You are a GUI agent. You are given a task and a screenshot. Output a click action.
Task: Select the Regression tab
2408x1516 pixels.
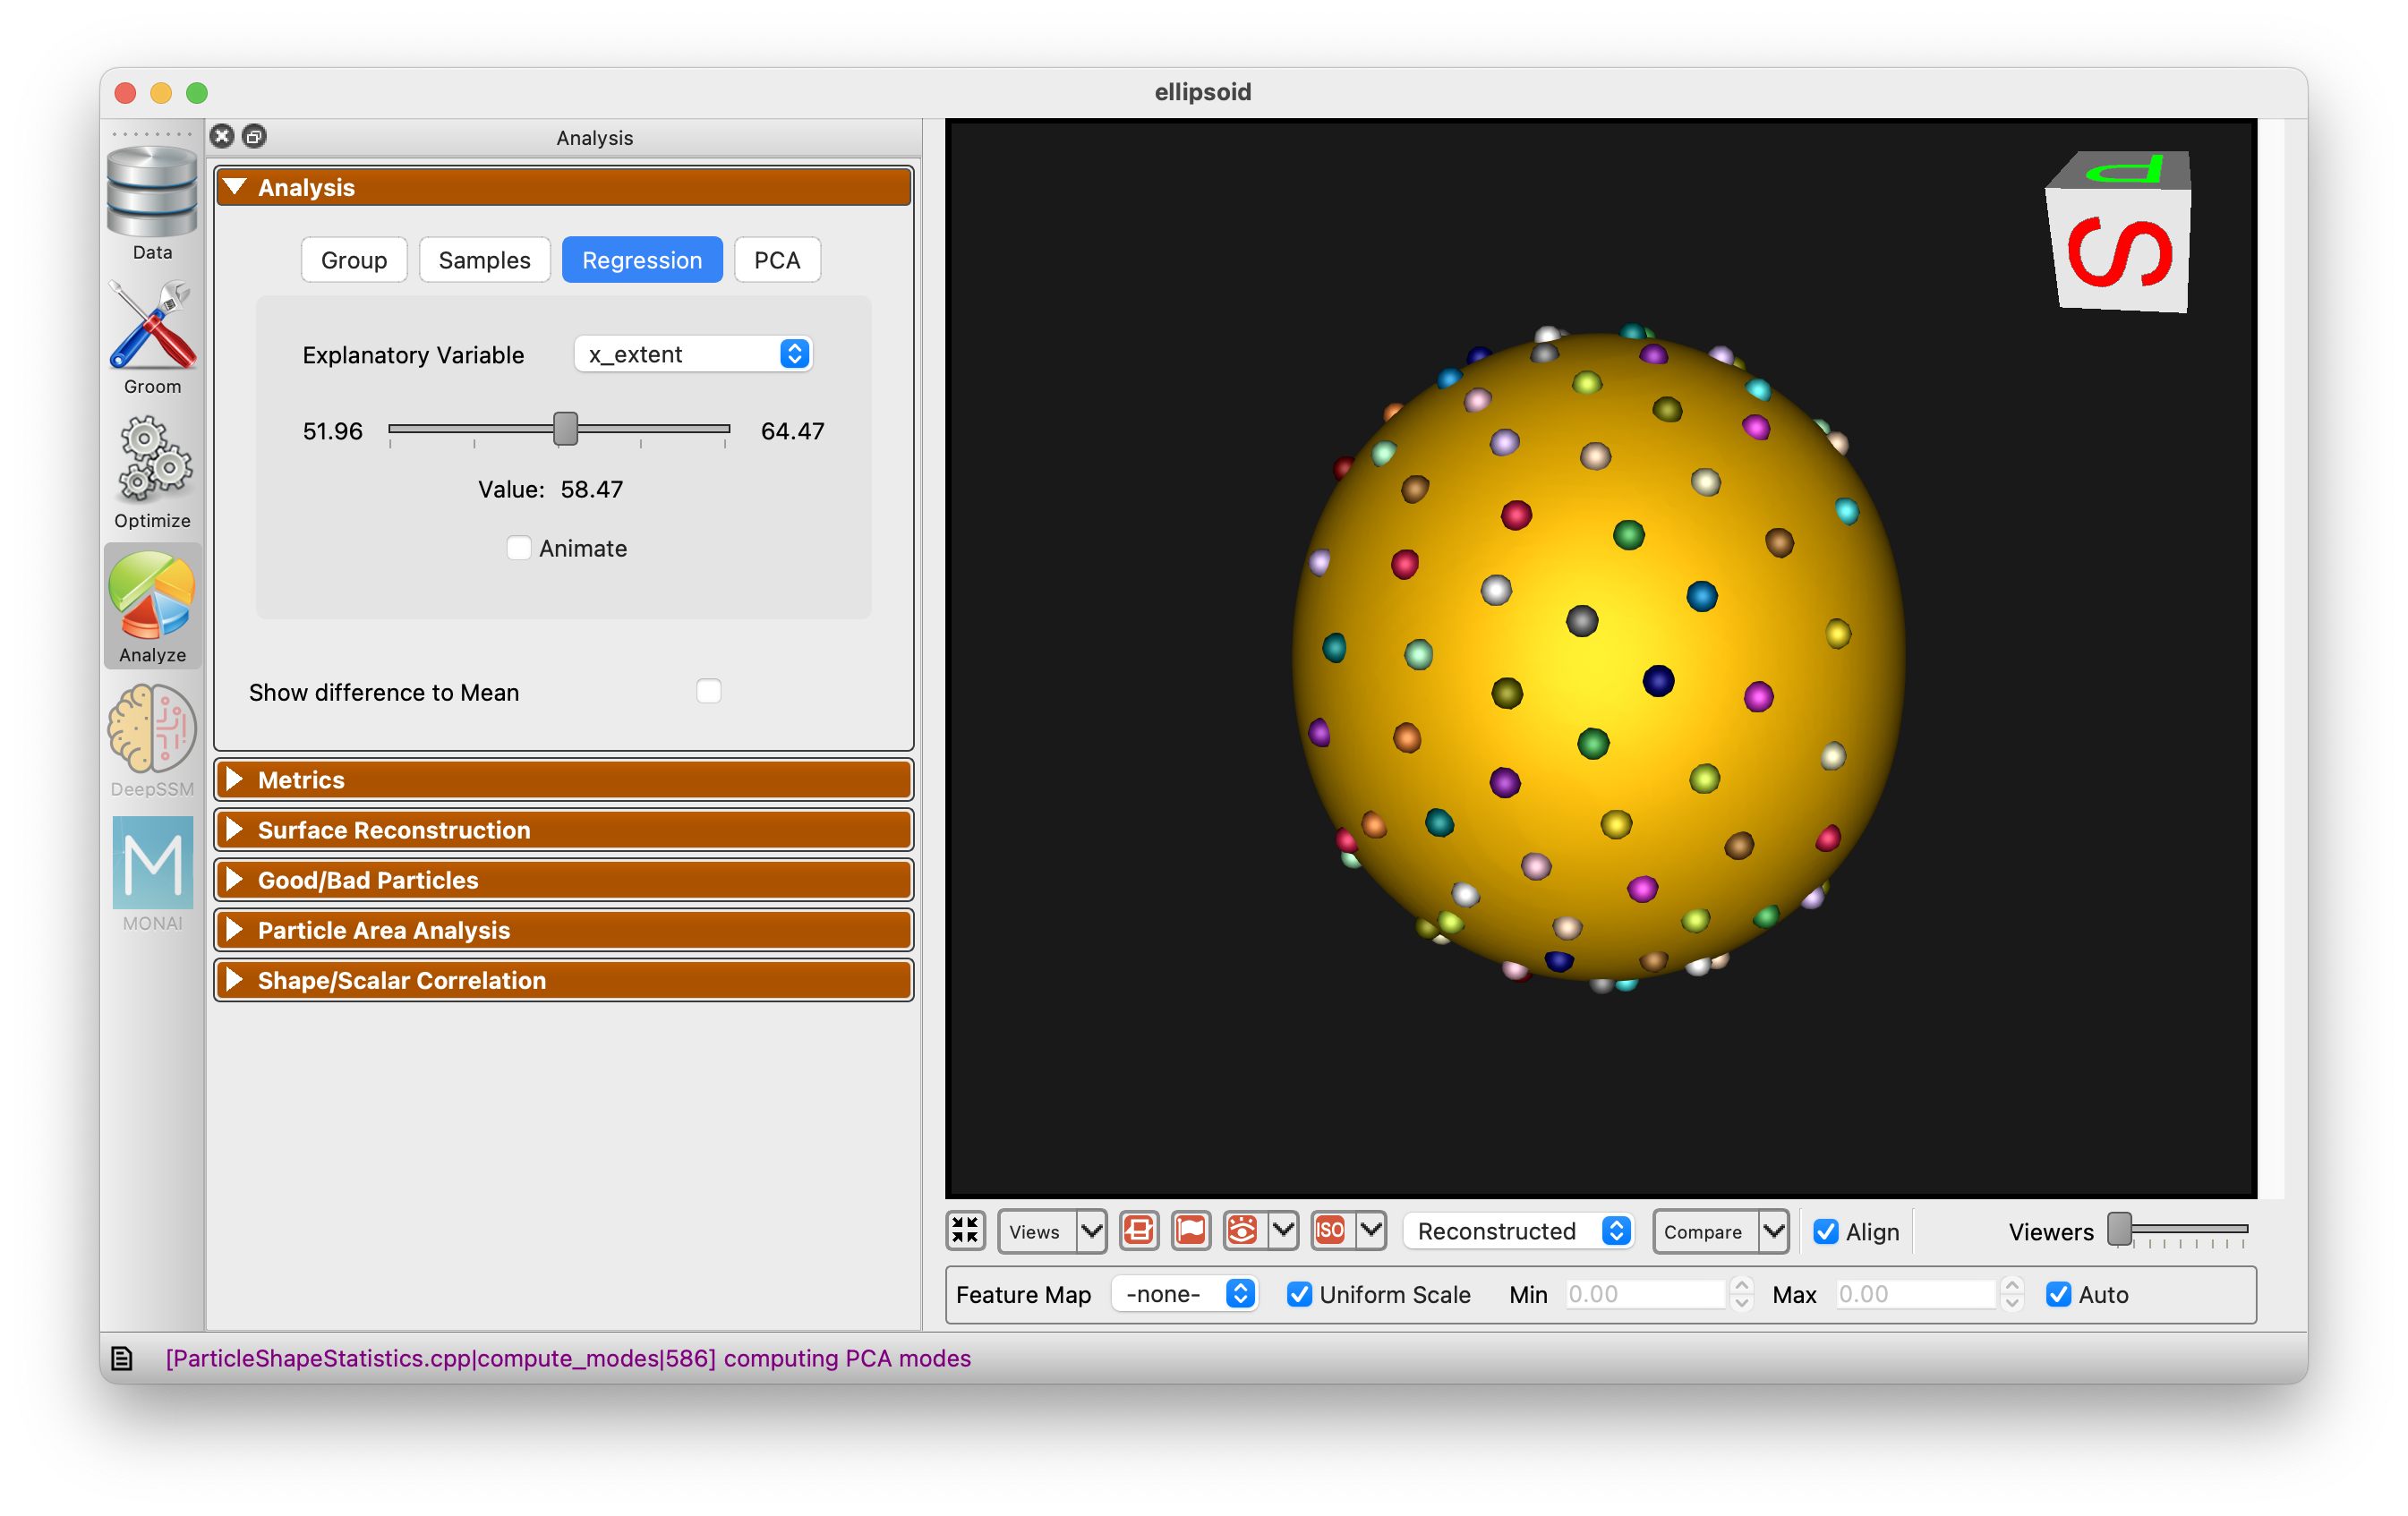(642, 260)
